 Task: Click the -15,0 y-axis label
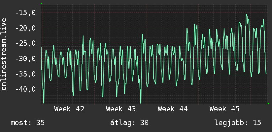[25, 13]
